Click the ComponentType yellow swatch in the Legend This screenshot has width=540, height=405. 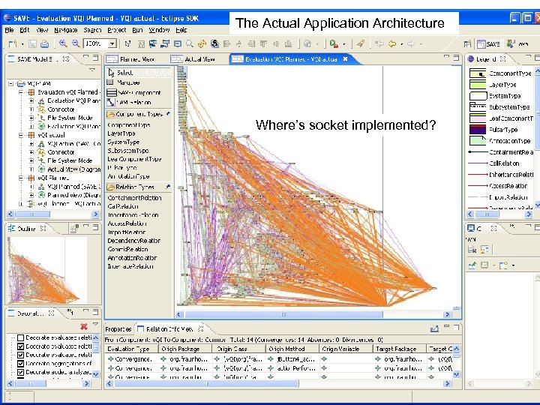click(x=478, y=73)
